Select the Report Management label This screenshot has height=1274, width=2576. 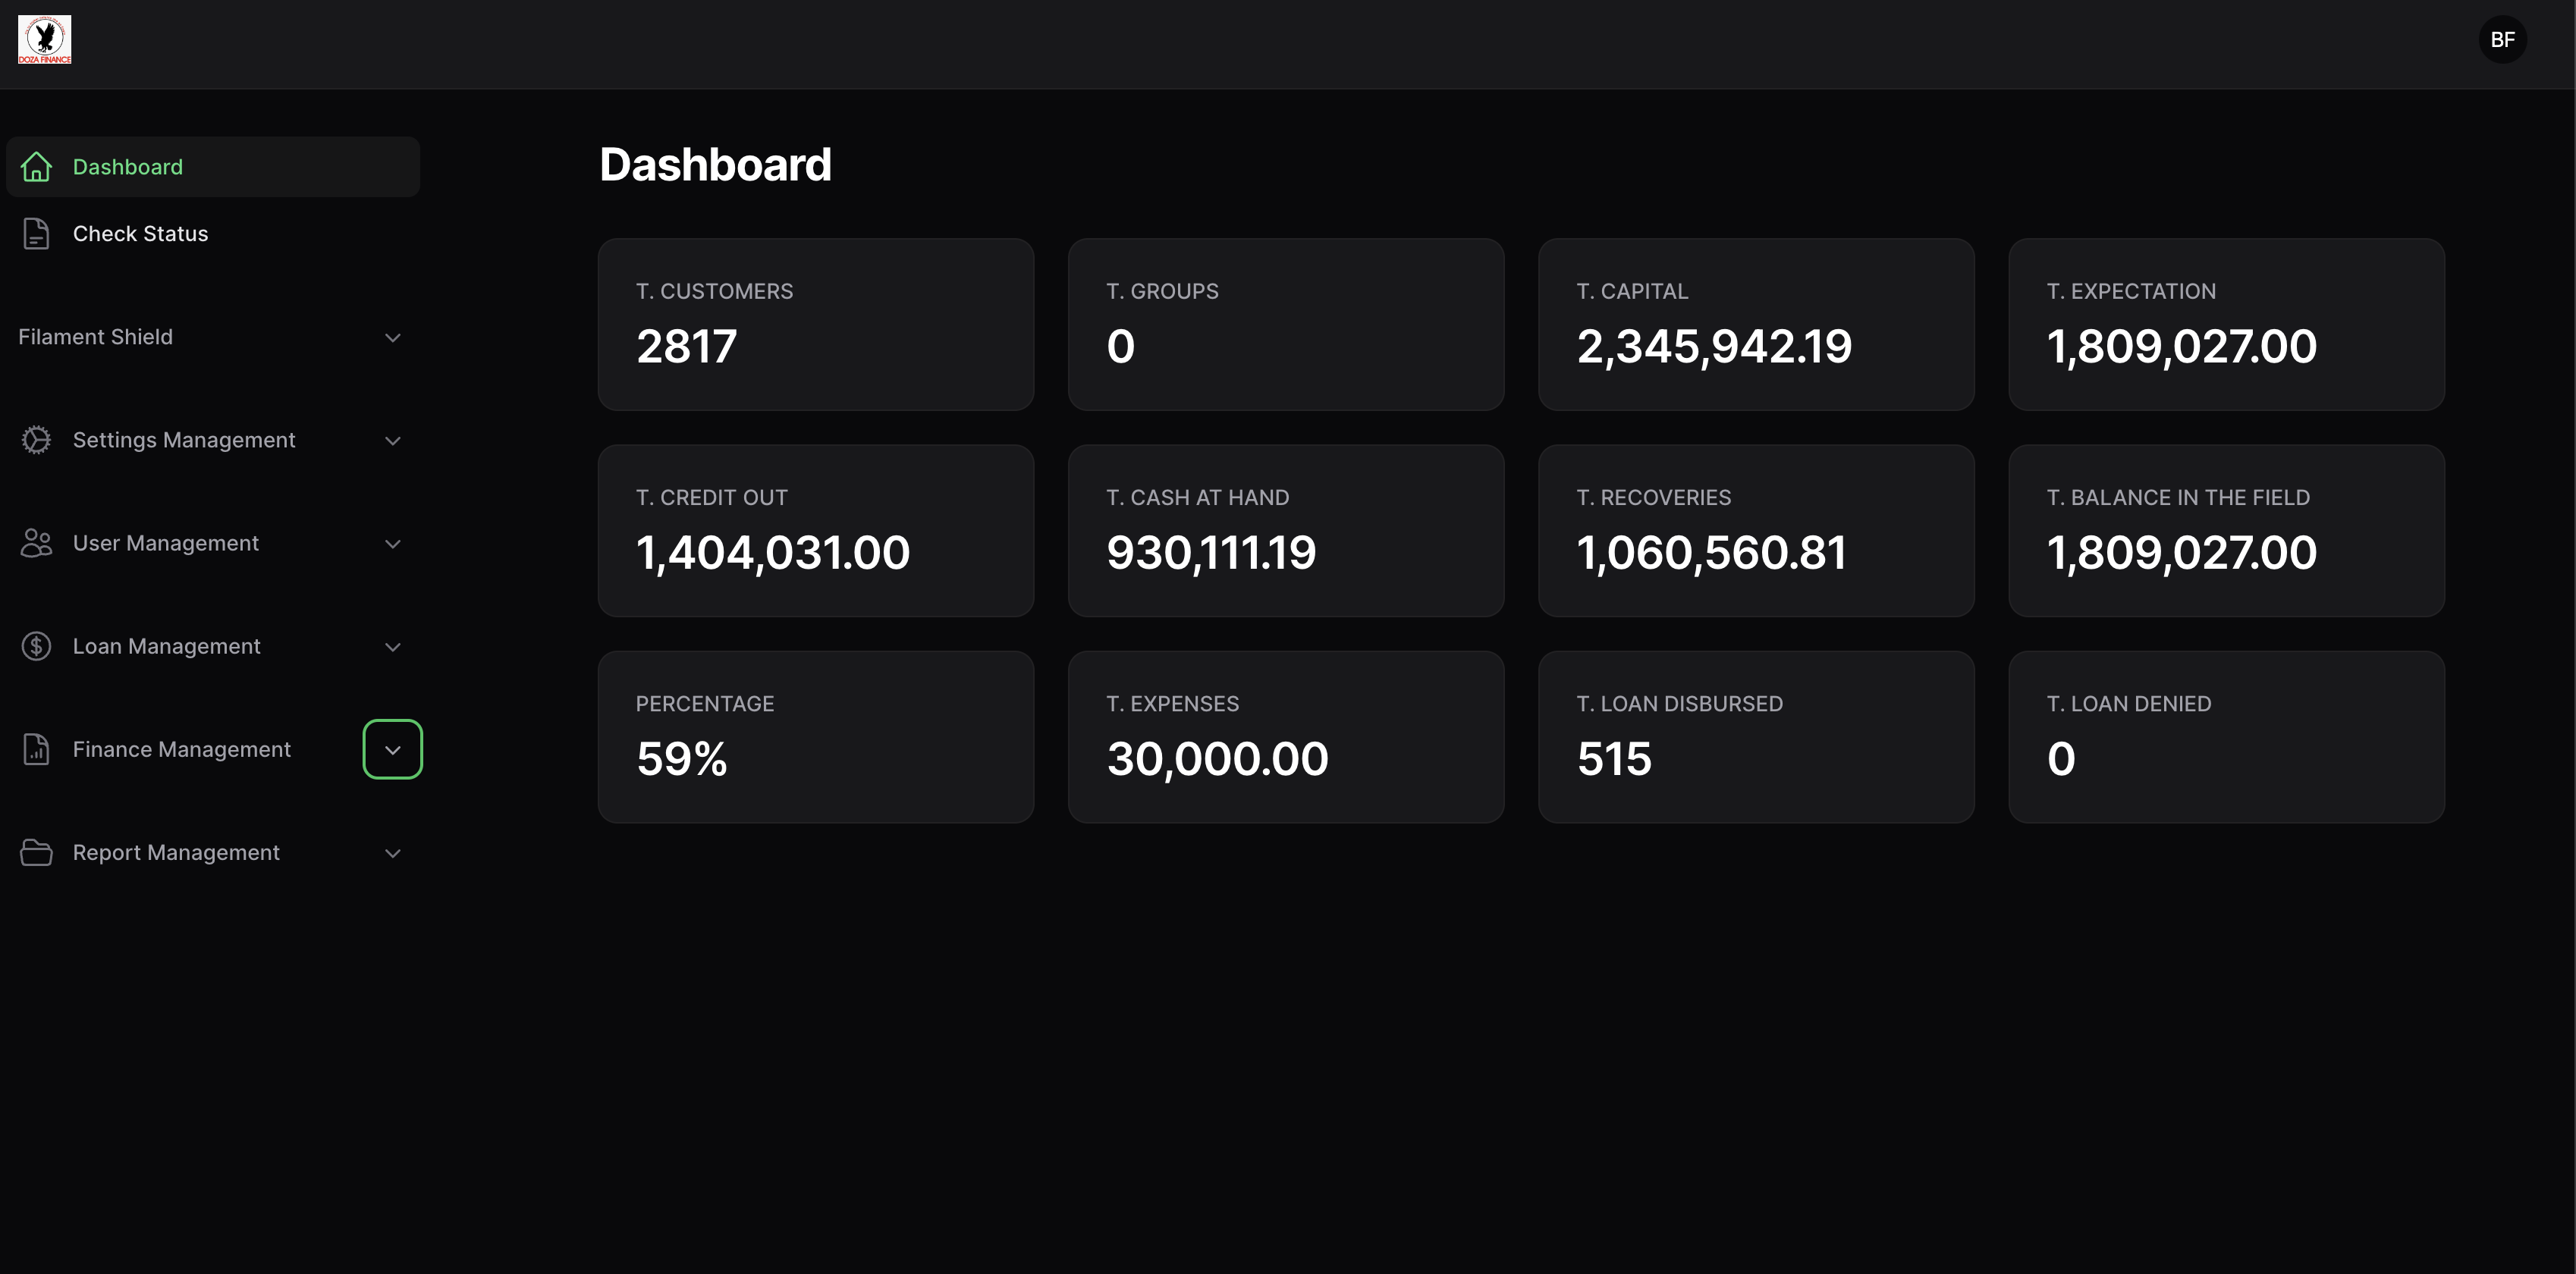(x=176, y=852)
